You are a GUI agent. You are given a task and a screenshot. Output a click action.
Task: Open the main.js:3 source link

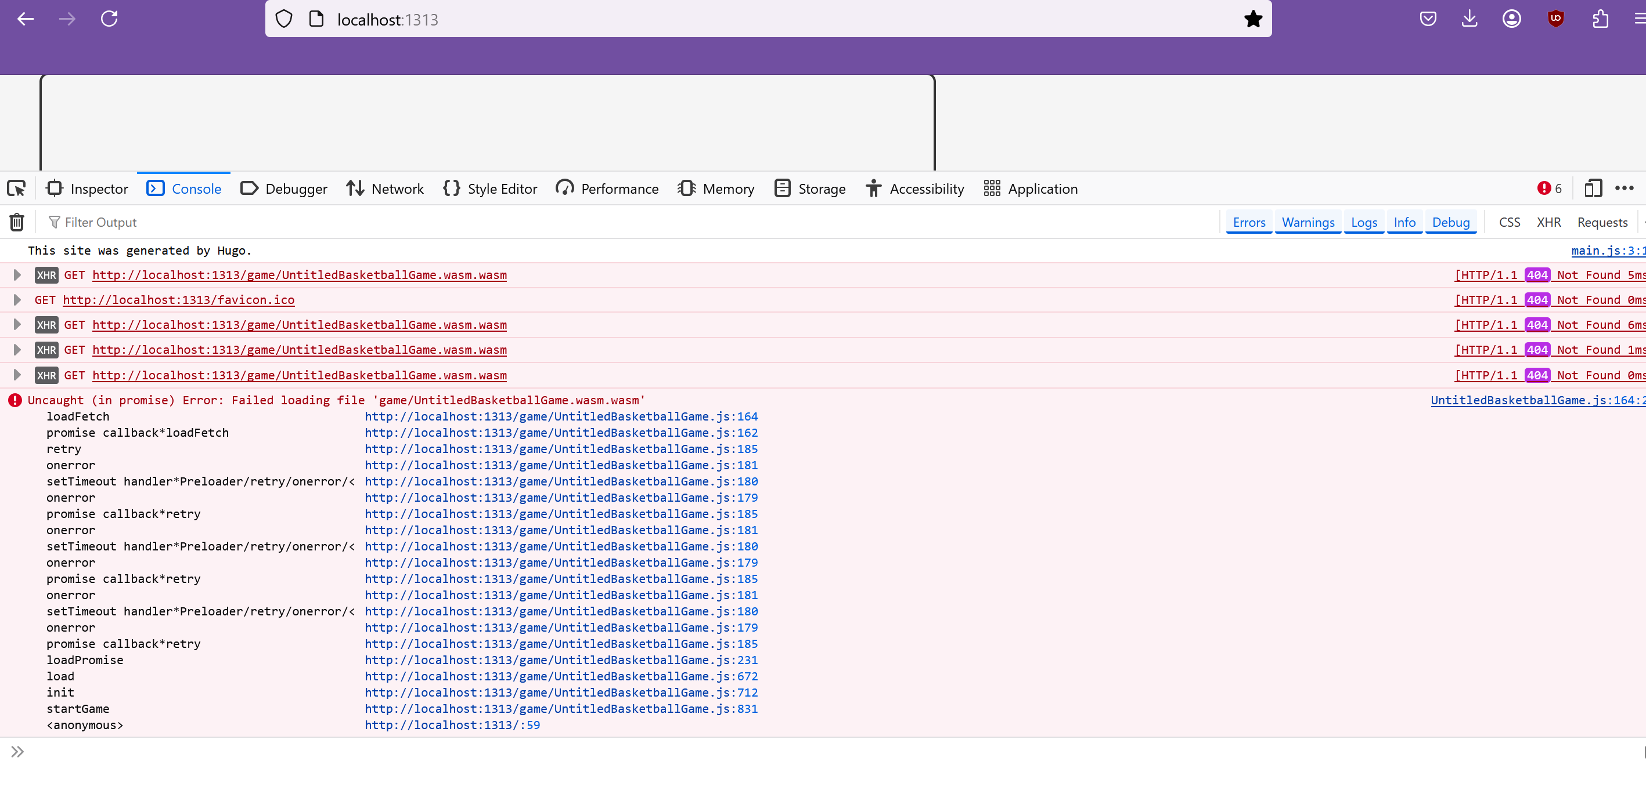1608,251
